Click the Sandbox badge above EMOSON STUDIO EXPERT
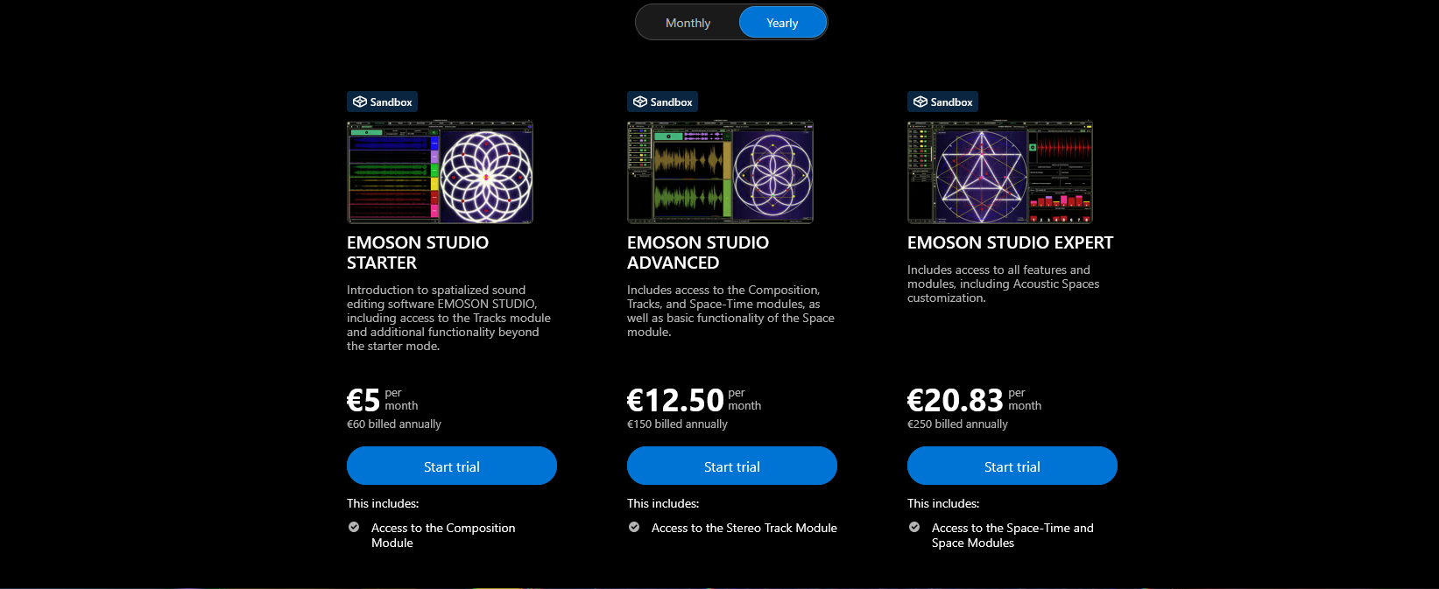The width and height of the screenshot is (1439, 589). (x=942, y=102)
